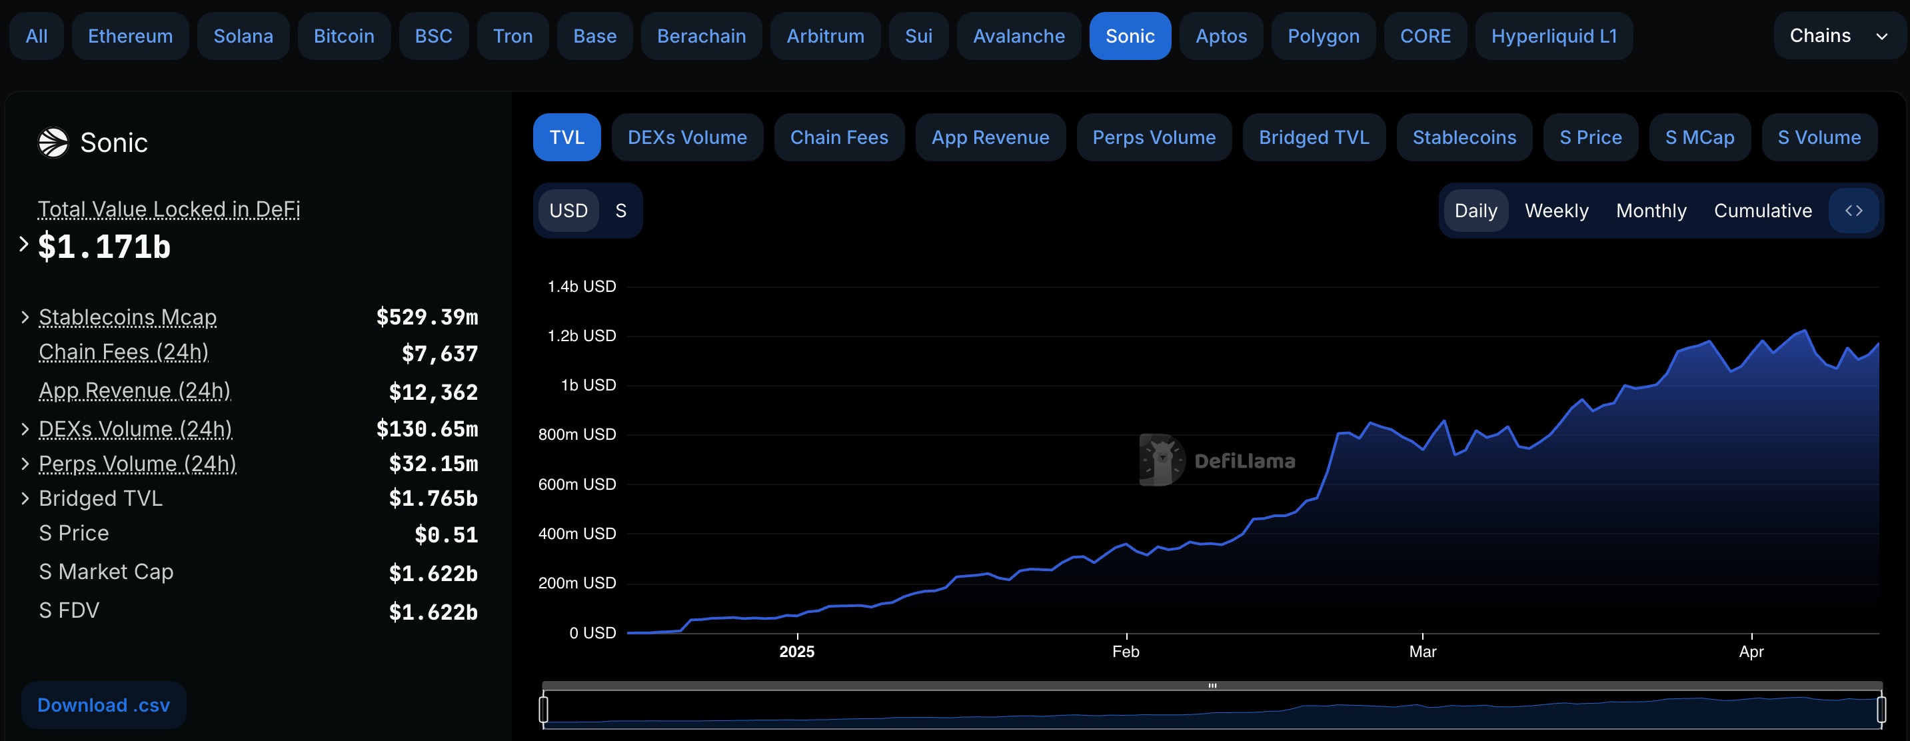This screenshot has width=1910, height=741.
Task: Switch chart denomination to S
Action: coord(620,211)
